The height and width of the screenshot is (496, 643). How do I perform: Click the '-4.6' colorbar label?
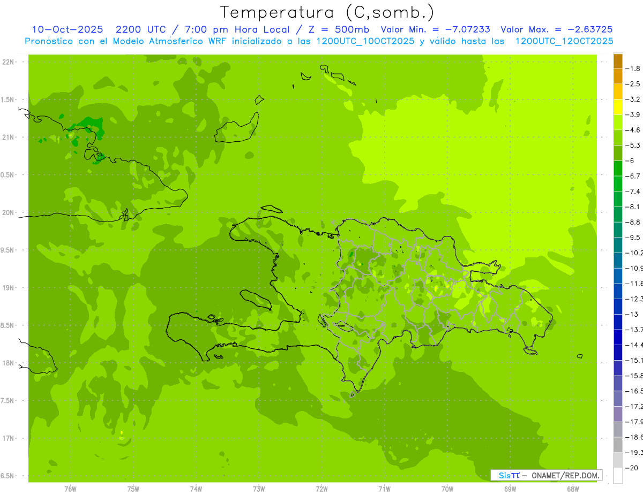tap(633, 130)
